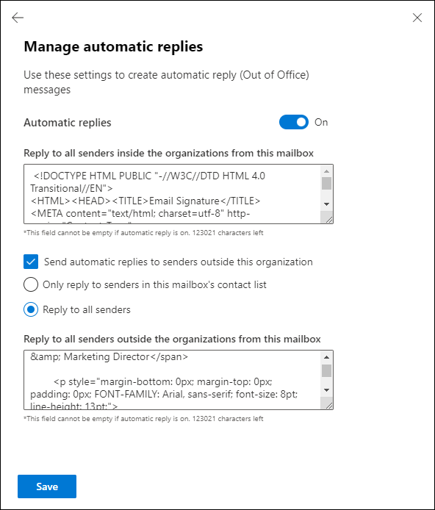Click the resize grip of internal reply box
Image resolution: width=435 pixels, height=510 pixels.
[327, 217]
